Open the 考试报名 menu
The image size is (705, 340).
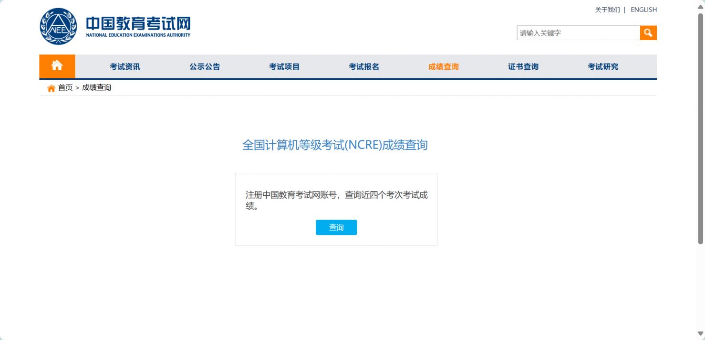pyautogui.click(x=364, y=67)
